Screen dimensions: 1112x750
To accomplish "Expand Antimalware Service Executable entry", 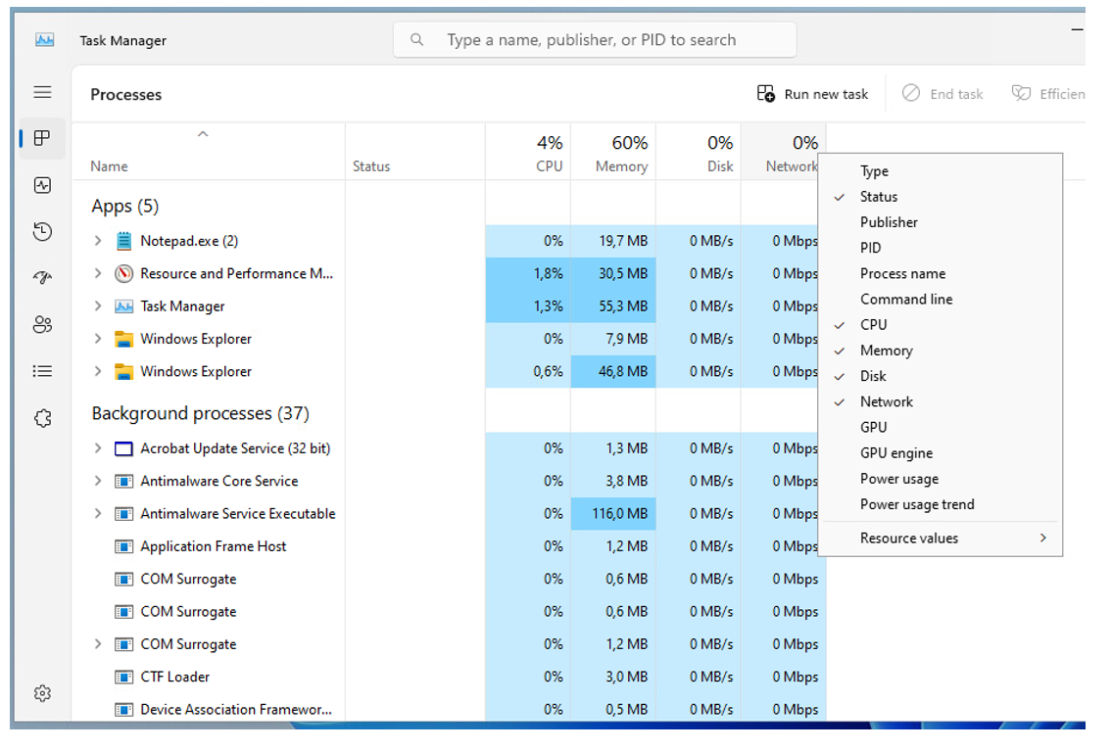I will pyautogui.click(x=97, y=513).
